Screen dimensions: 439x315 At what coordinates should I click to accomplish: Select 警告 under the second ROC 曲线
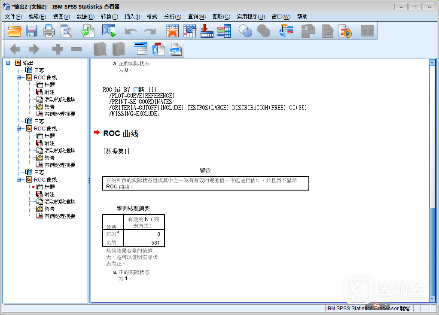(x=49, y=158)
